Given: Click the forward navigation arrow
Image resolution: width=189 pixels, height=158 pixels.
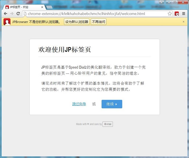Looking at the screenshot, I should pyautogui.click(x=12, y=14).
